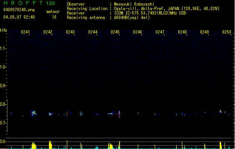Screen dimensions: 235x149
Task: Click the 1.0 kHz frequency label
Action: tap(3, 67)
